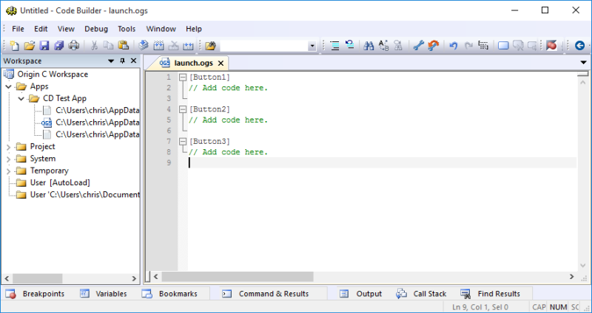Open the Debug menu

coord(95,29)
